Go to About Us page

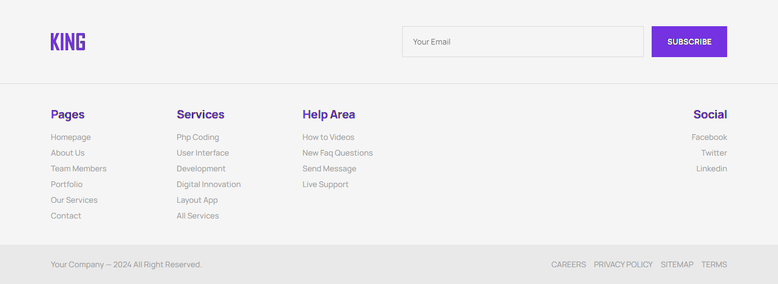pyautogui.click(x=68, y=153)
